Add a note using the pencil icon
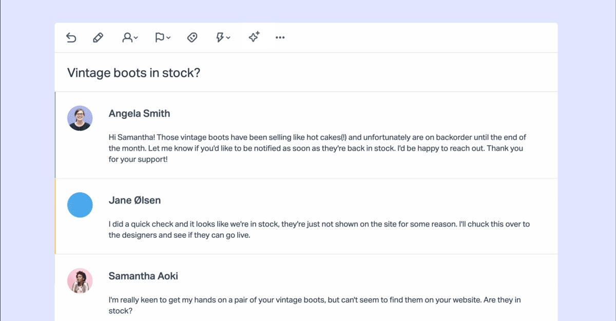The image size is (616, 321). (x=98, y=37)
